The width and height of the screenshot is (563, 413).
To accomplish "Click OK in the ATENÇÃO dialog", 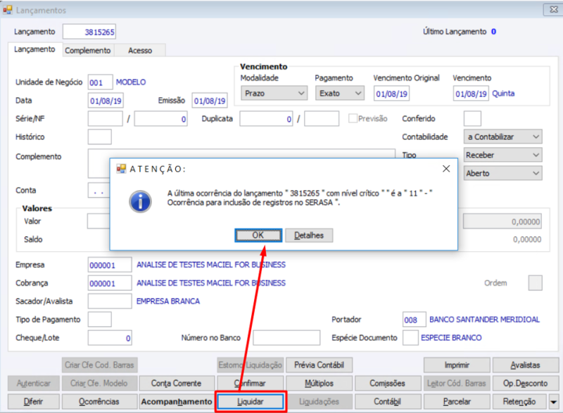I will coord(258,236).
